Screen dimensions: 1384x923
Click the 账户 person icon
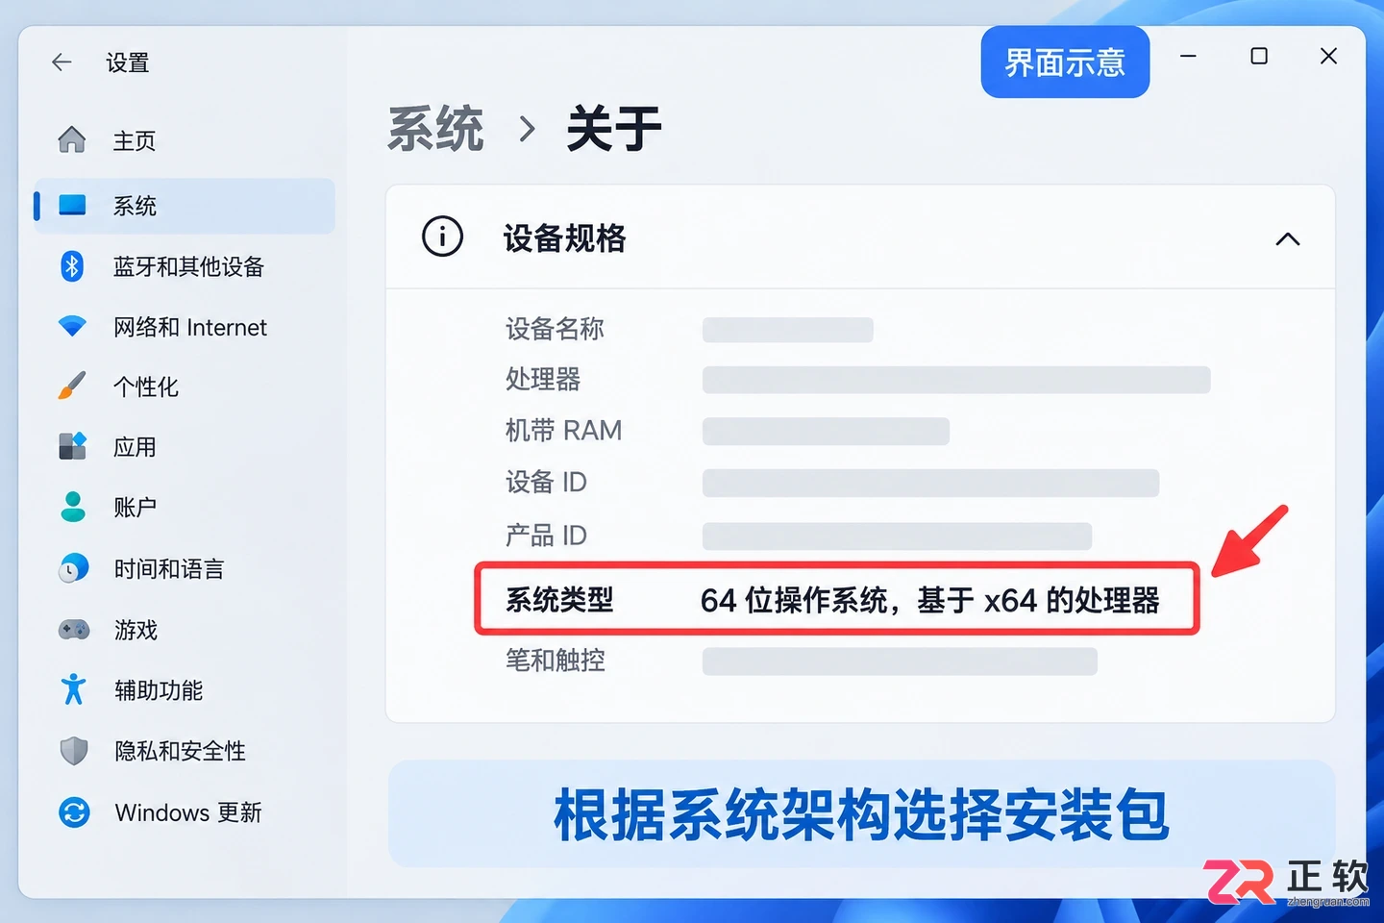point(73,507)
